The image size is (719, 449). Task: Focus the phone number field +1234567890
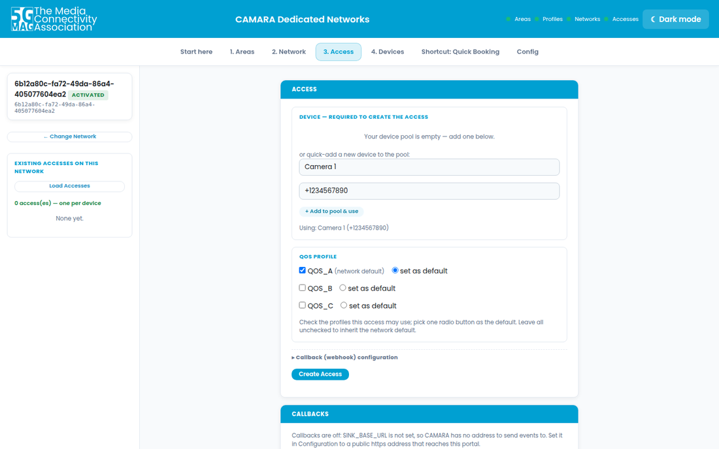click(x=429, y=191)
